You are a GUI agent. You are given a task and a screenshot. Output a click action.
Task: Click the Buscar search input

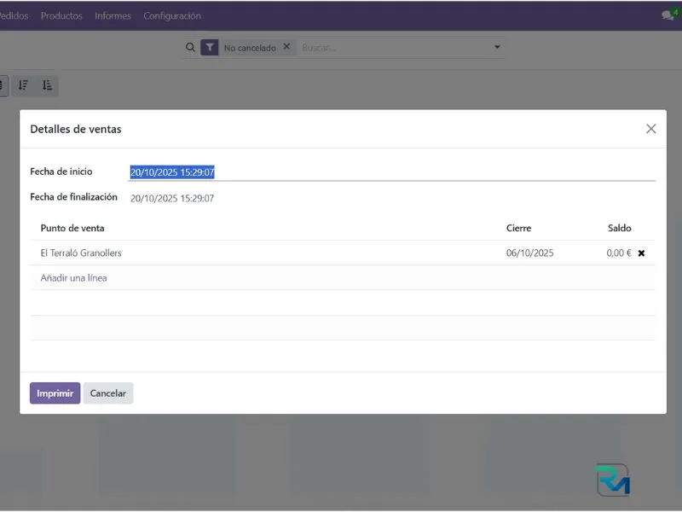pyautogui.click(x=392, y=48)
